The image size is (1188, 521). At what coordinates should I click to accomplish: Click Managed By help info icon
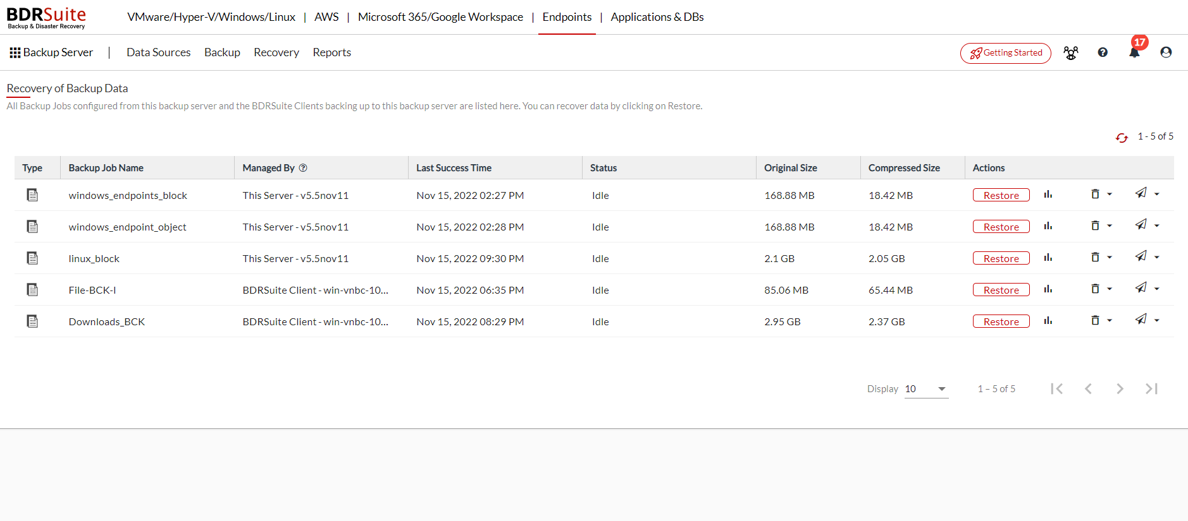click(x=303, y=168)
